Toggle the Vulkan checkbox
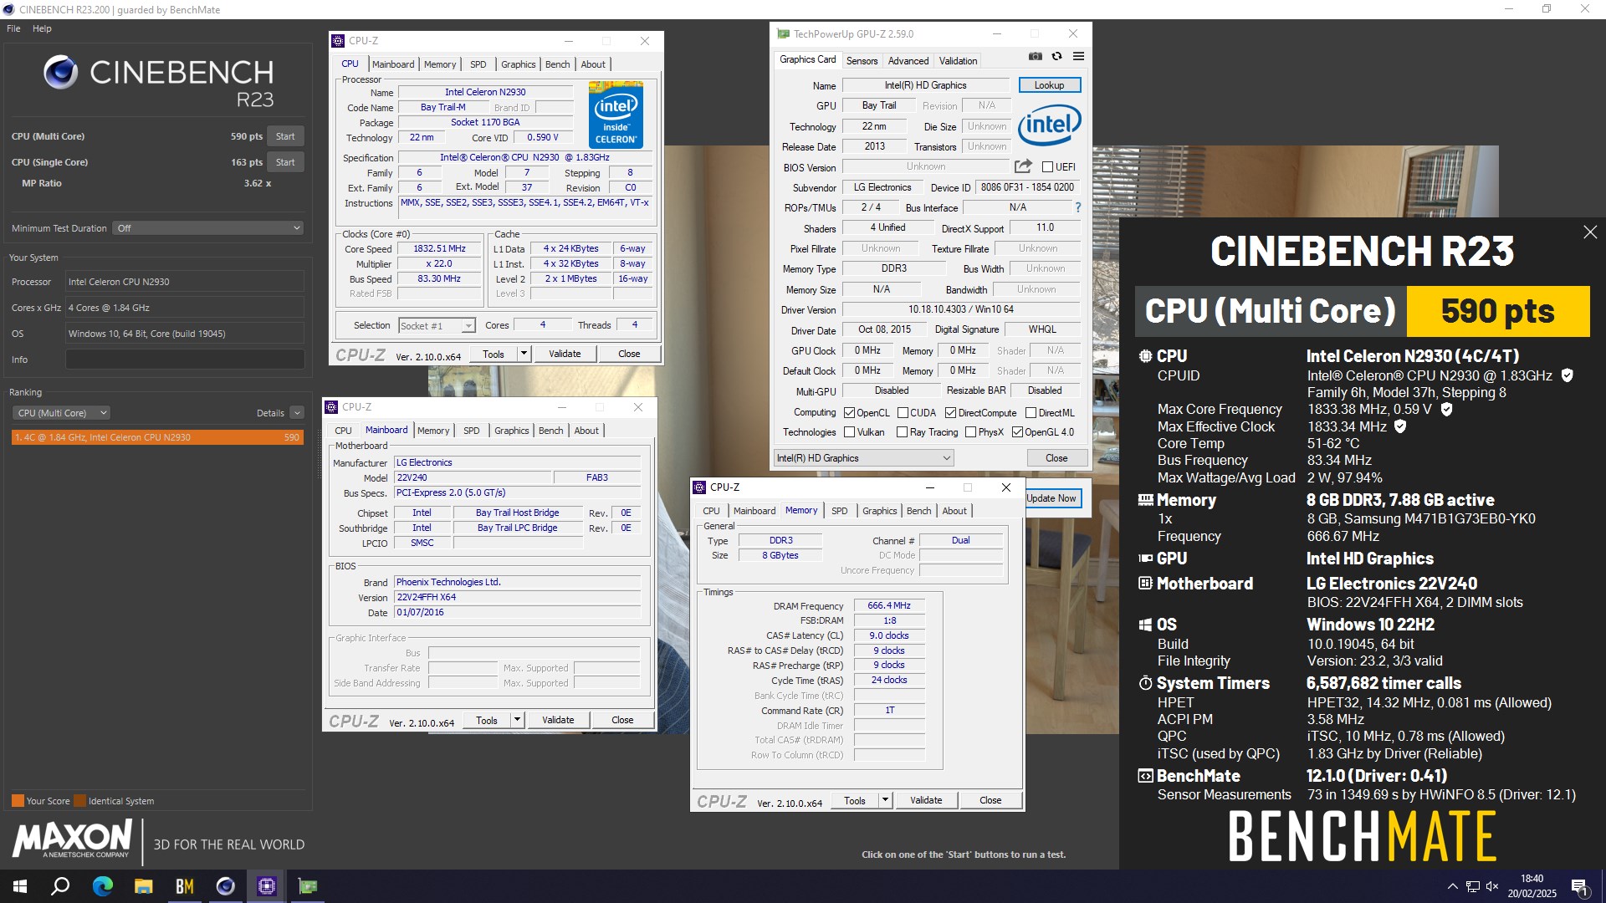This screenshot has height=903, width=1606. click(850, 432)
